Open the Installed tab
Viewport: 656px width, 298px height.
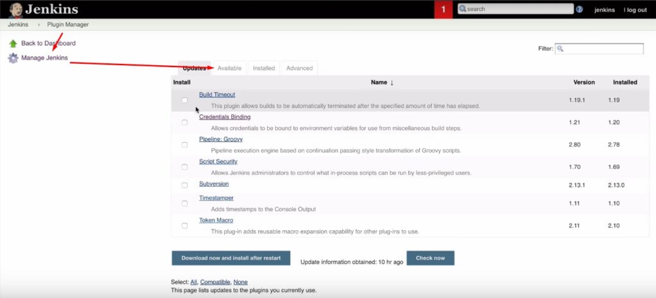point(264,68)
